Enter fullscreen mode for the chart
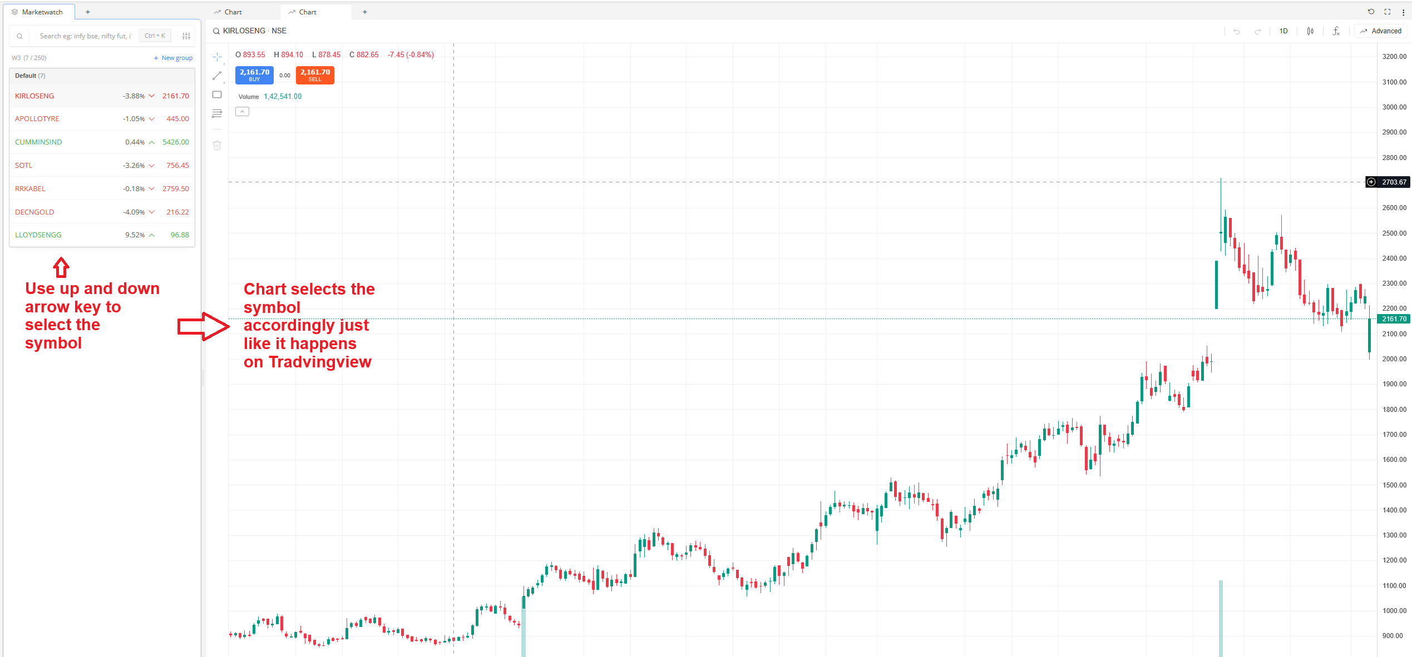 point(1388,12)
